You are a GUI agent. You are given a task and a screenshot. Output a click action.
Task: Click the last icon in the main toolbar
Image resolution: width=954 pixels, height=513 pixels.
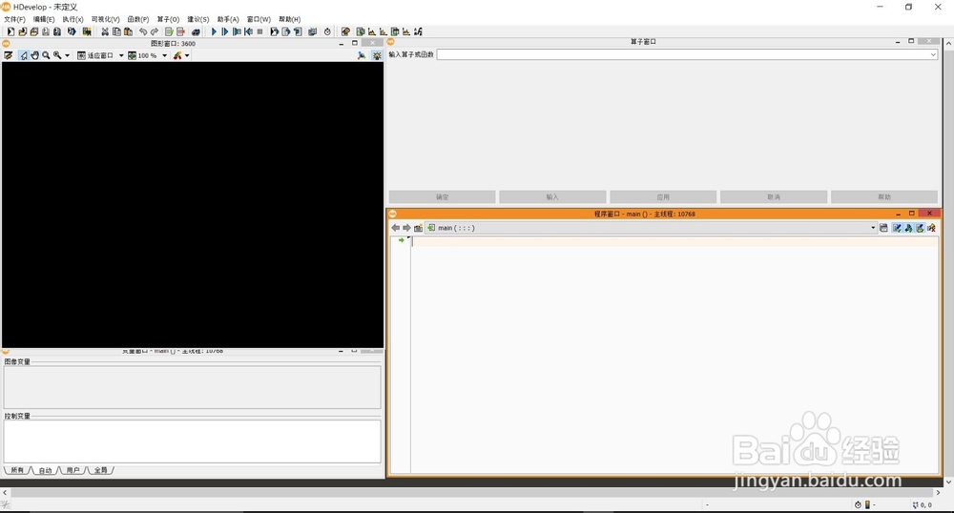pos(419,31)
